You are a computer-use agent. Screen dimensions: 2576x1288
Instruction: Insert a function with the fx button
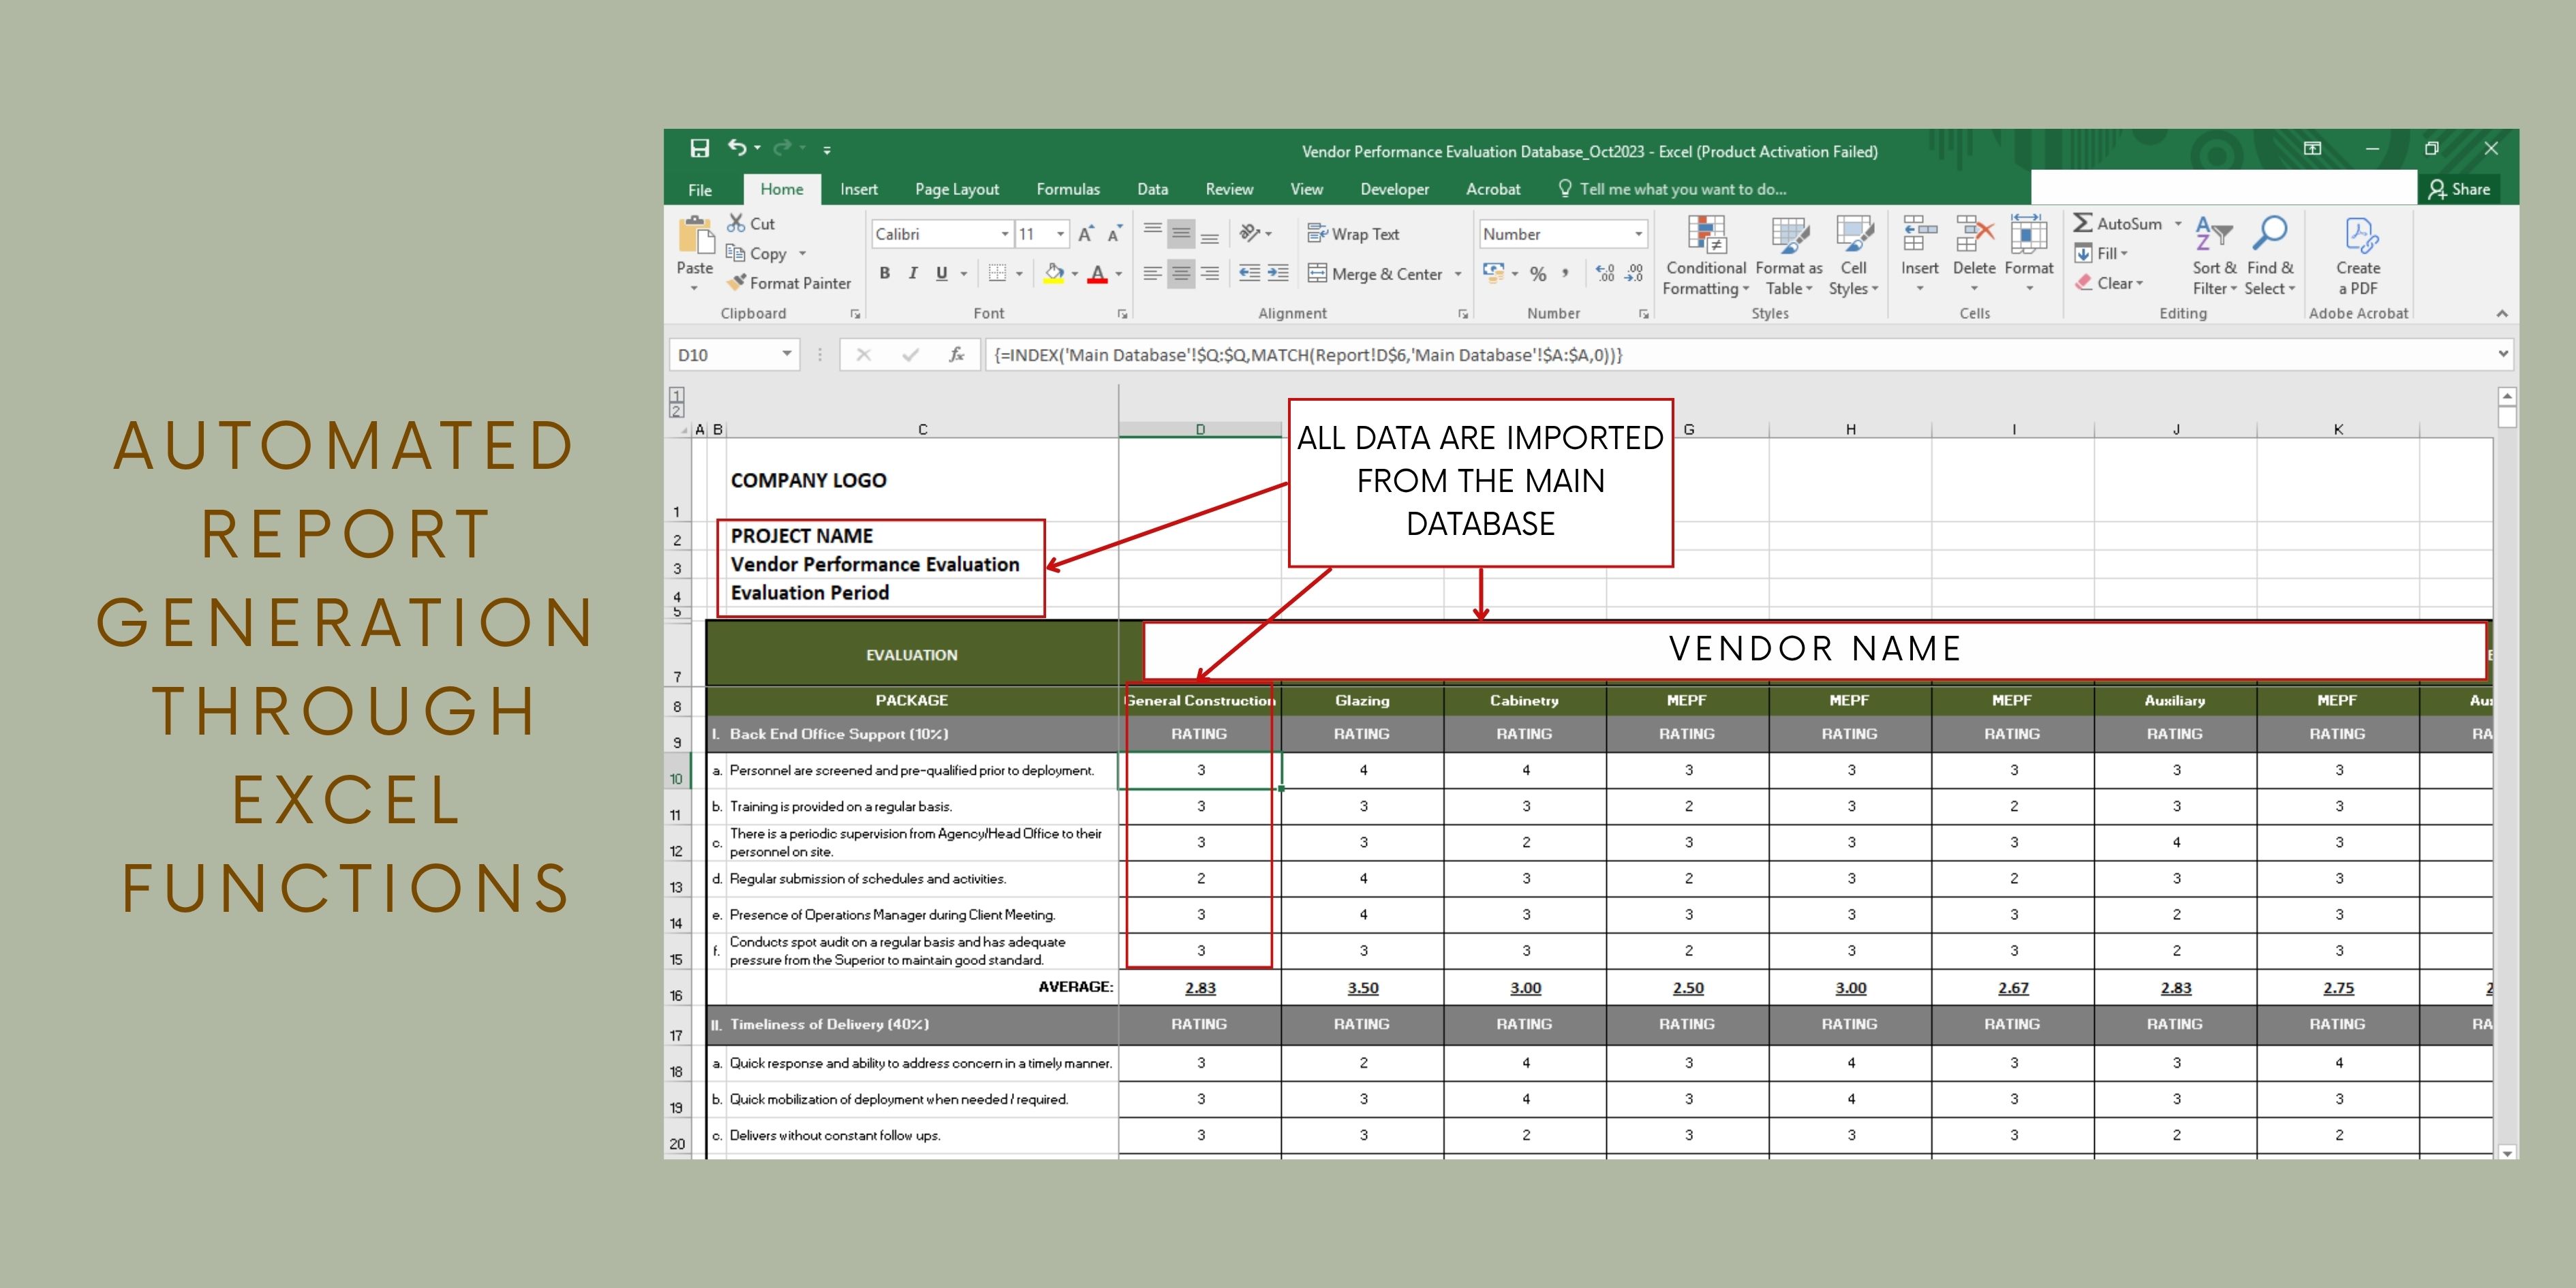point(956,354)
